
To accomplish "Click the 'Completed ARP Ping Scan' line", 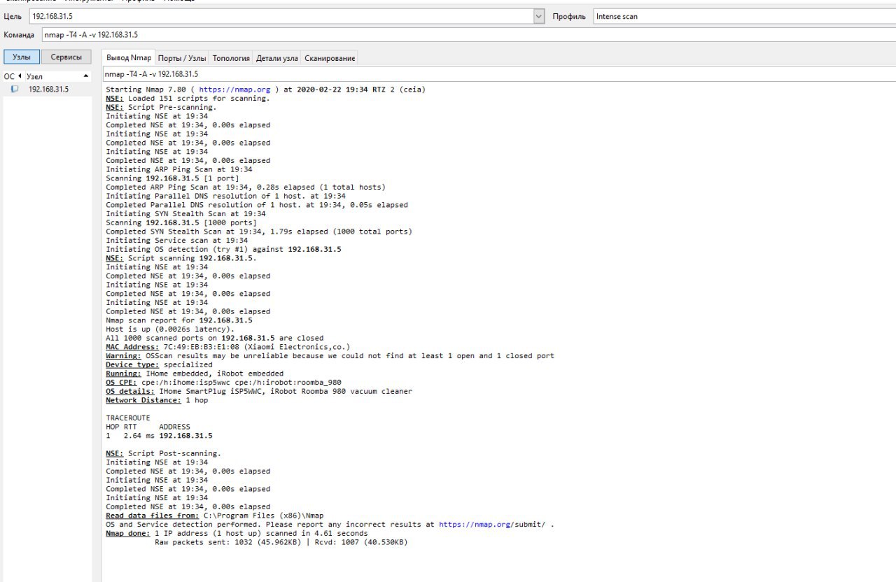I will point(245,187).
